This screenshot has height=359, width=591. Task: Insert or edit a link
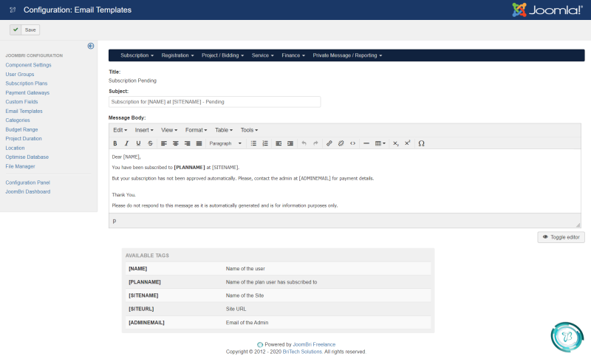pyautogui.click(x=329, y=143)
